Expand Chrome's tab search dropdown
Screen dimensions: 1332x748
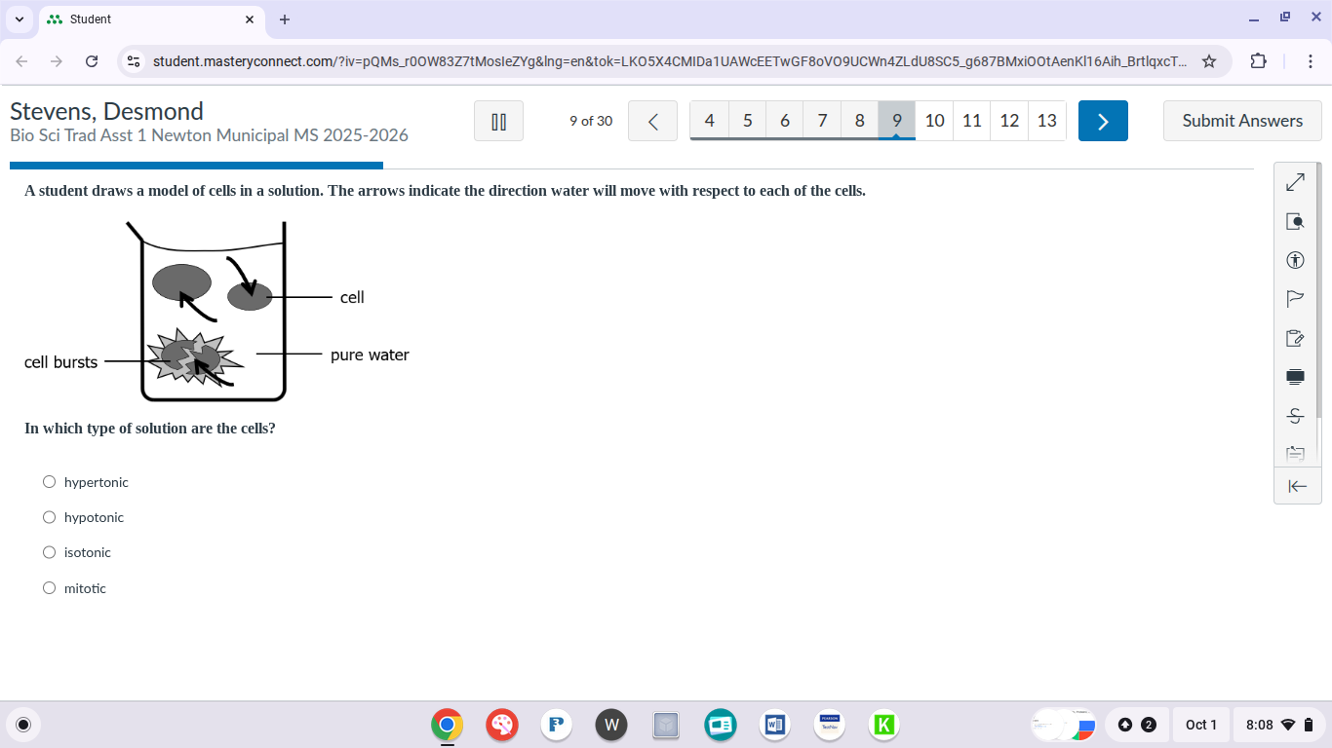(20, 19)
